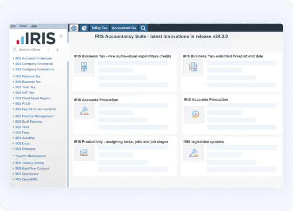Launch IRIS Personal Tax
293x211 pixels.
tap(27, 76)
